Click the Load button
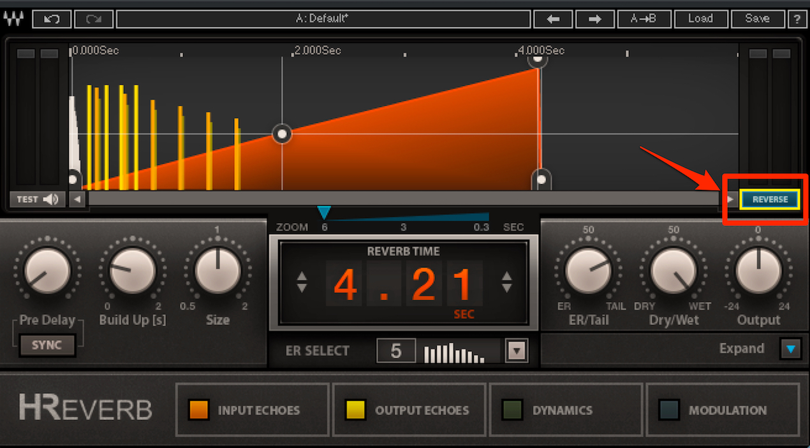Viewport: 810px width, 448px height. 700,18
